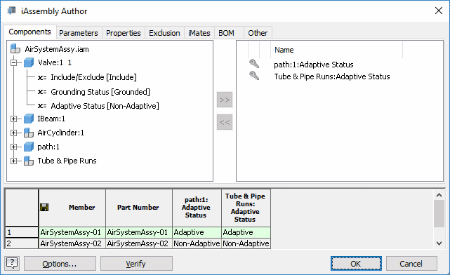Select row header 2 in table
The image size is (450, 275).
[x=22, y=243]
